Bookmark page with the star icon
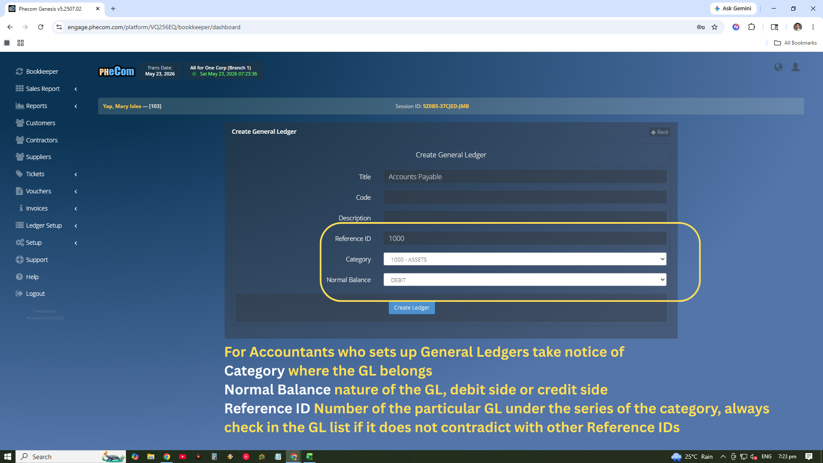This screenshot has height=463, width=823. tap(715, 27)
